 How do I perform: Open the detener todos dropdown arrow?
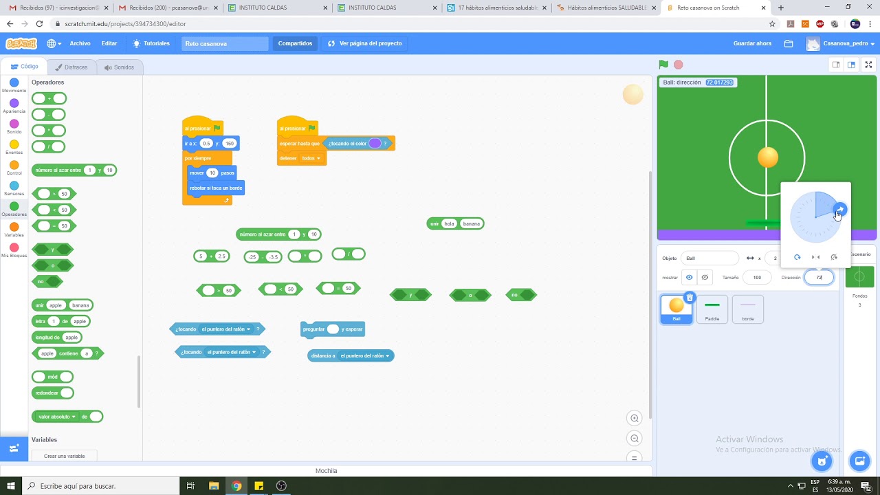coord(318,159)
